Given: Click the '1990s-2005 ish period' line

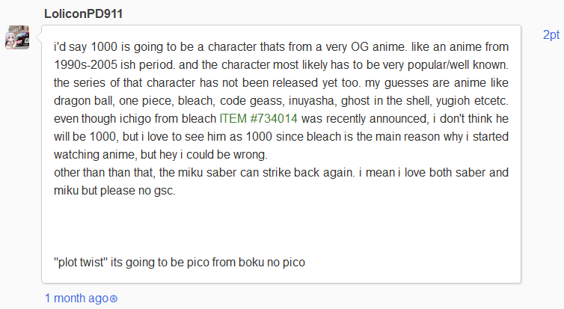Looking at the screenshot, I should (x=281, y=65).
